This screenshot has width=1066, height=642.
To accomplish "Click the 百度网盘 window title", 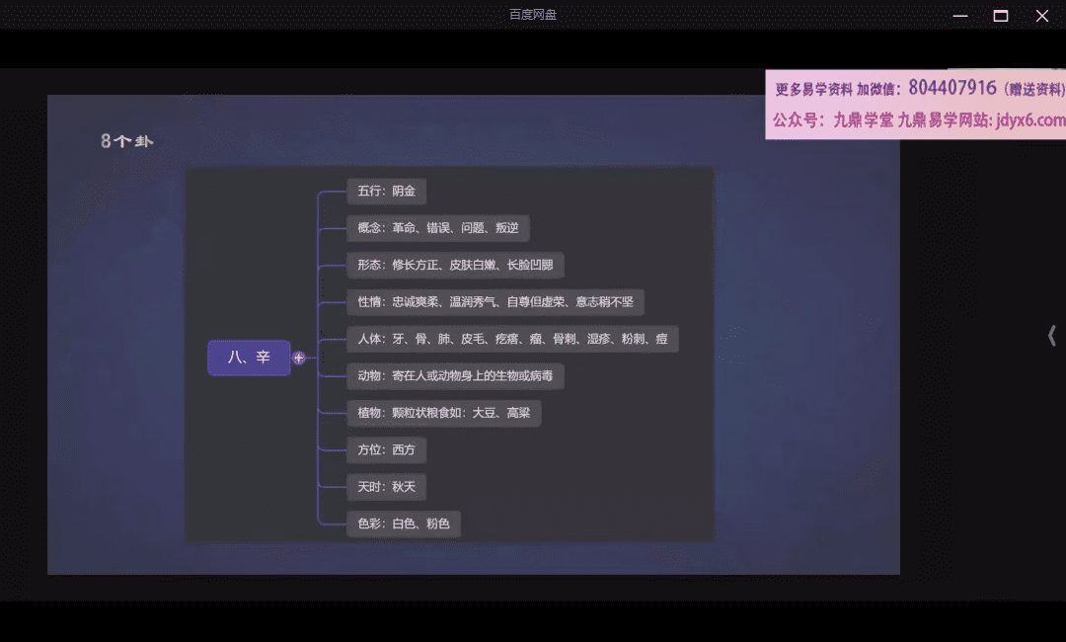I will click(533, 15).
